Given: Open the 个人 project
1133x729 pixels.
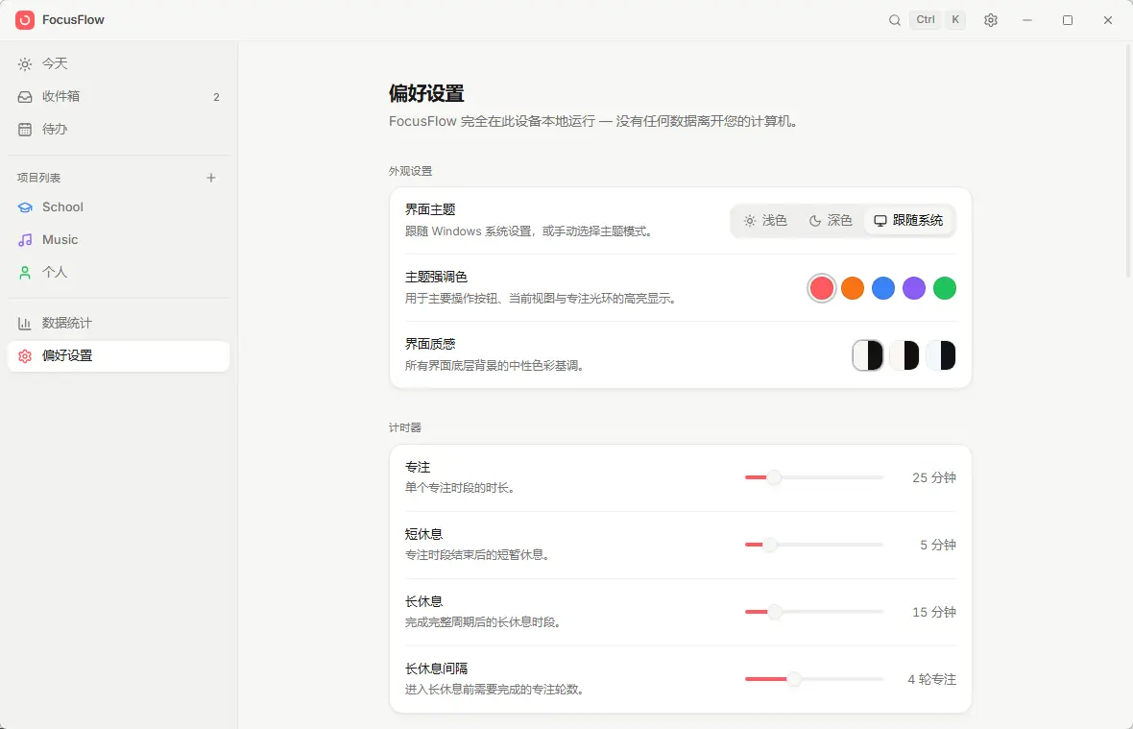Looking at the screenshot, I should click(118, 273).
